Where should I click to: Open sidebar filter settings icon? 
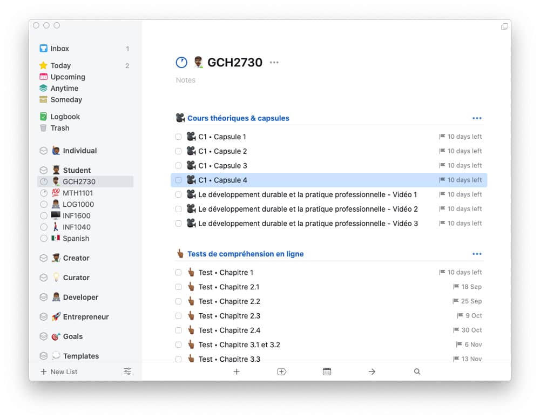(127, 371)
